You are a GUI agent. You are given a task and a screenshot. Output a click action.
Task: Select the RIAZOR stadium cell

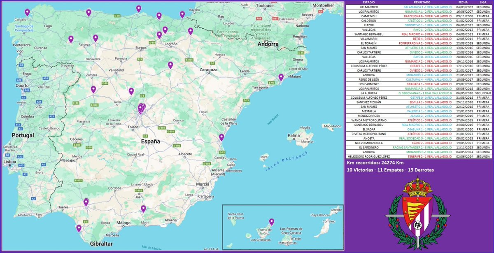pos(368,25)
